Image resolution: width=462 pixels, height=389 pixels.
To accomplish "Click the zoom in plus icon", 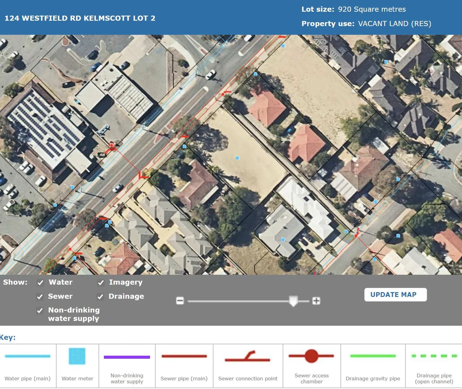I will pos(316,301).
